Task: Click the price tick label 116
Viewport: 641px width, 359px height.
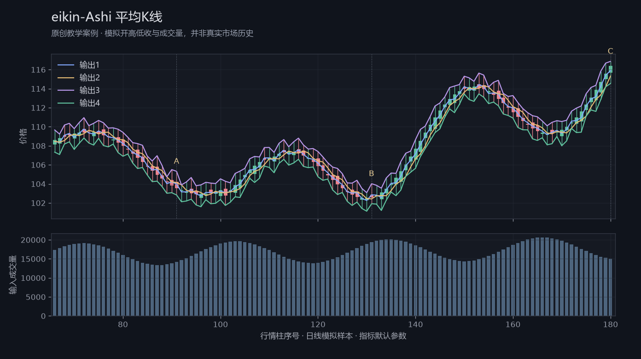Action: [x=38, y=70]
